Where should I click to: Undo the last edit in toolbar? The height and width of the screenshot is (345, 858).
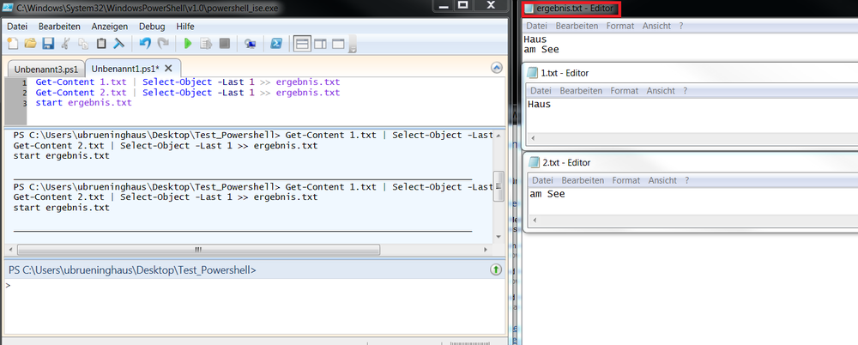click(144, 43)
